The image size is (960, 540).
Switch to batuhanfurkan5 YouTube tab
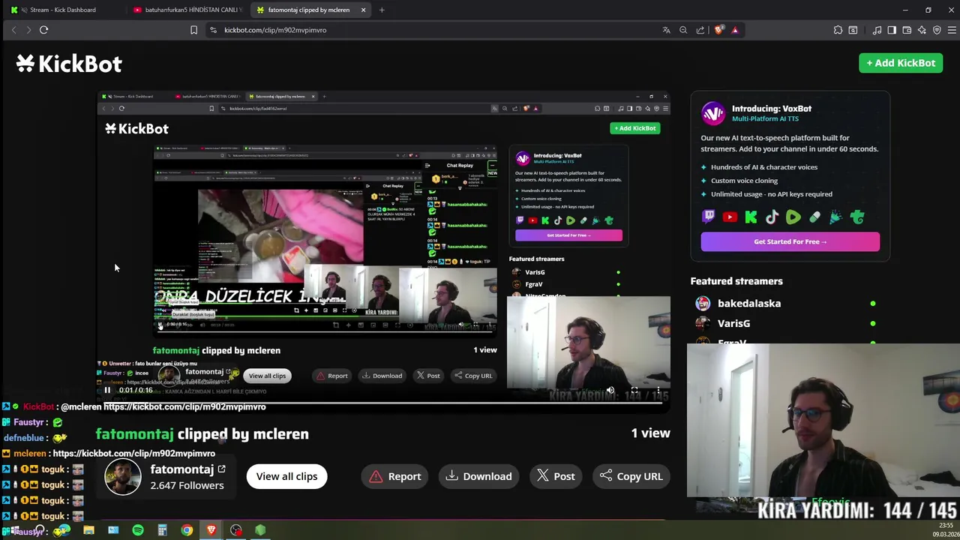coord(187,10)
